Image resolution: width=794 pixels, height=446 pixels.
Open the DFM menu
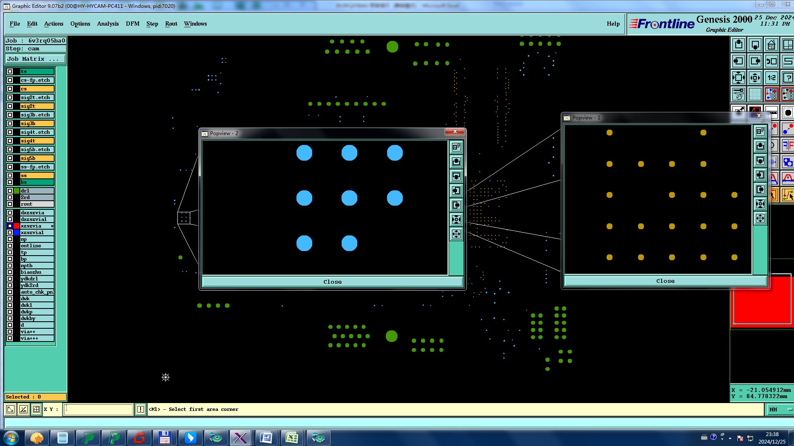pos(132,24)
